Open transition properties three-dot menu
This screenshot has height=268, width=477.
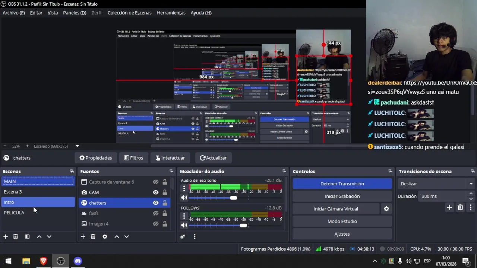(471, 208)
